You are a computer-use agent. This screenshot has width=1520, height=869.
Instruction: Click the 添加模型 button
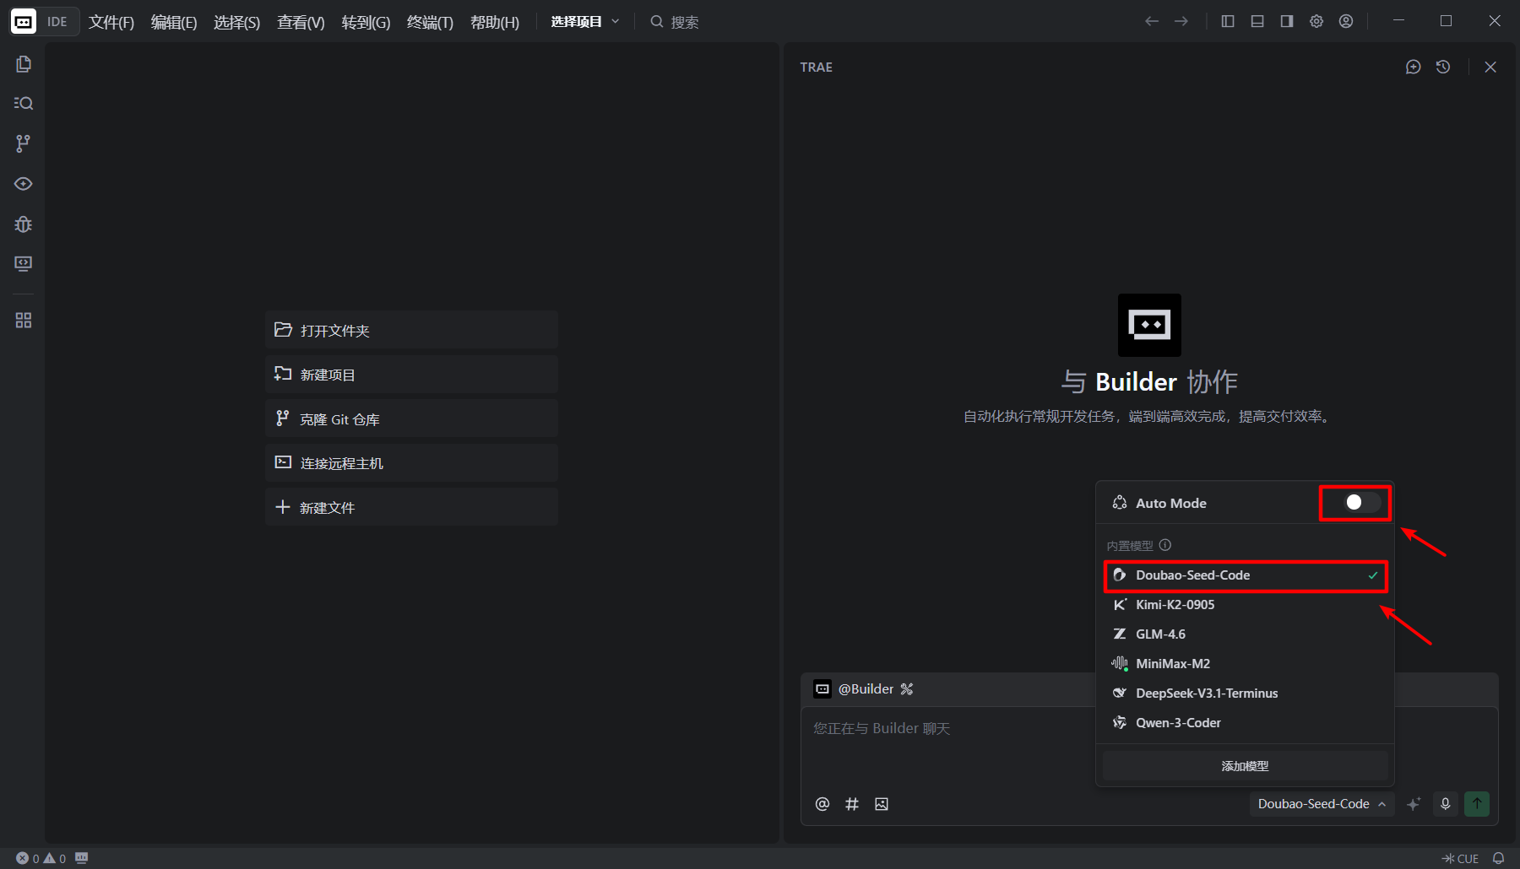click(1246, 766)
